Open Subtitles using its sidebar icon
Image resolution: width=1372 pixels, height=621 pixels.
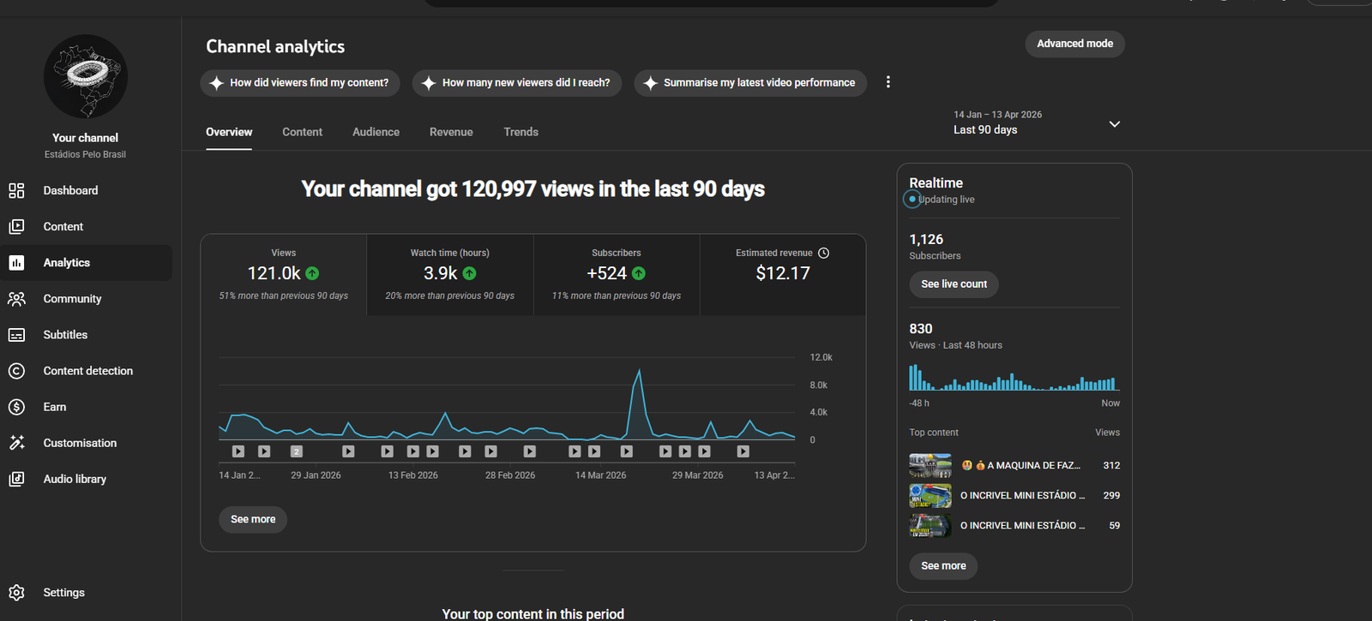(16, 335)
